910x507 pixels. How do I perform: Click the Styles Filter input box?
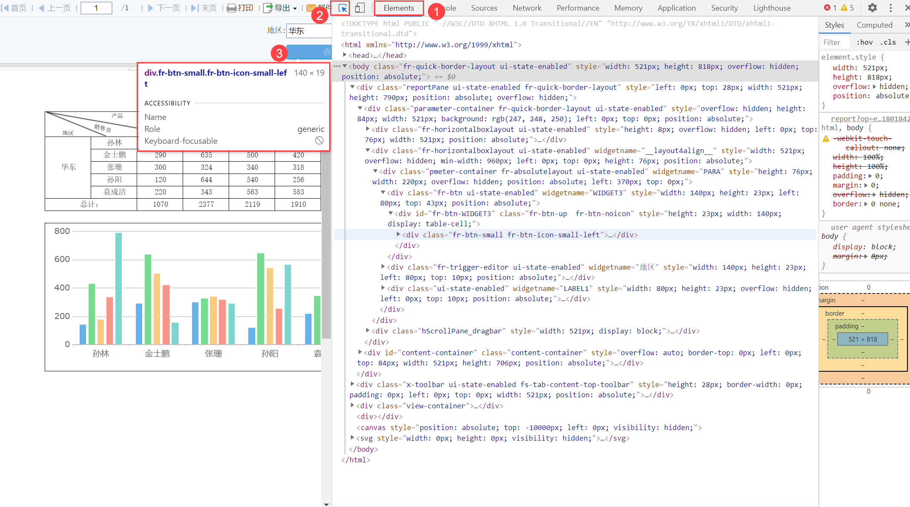[x=835, y=42]
